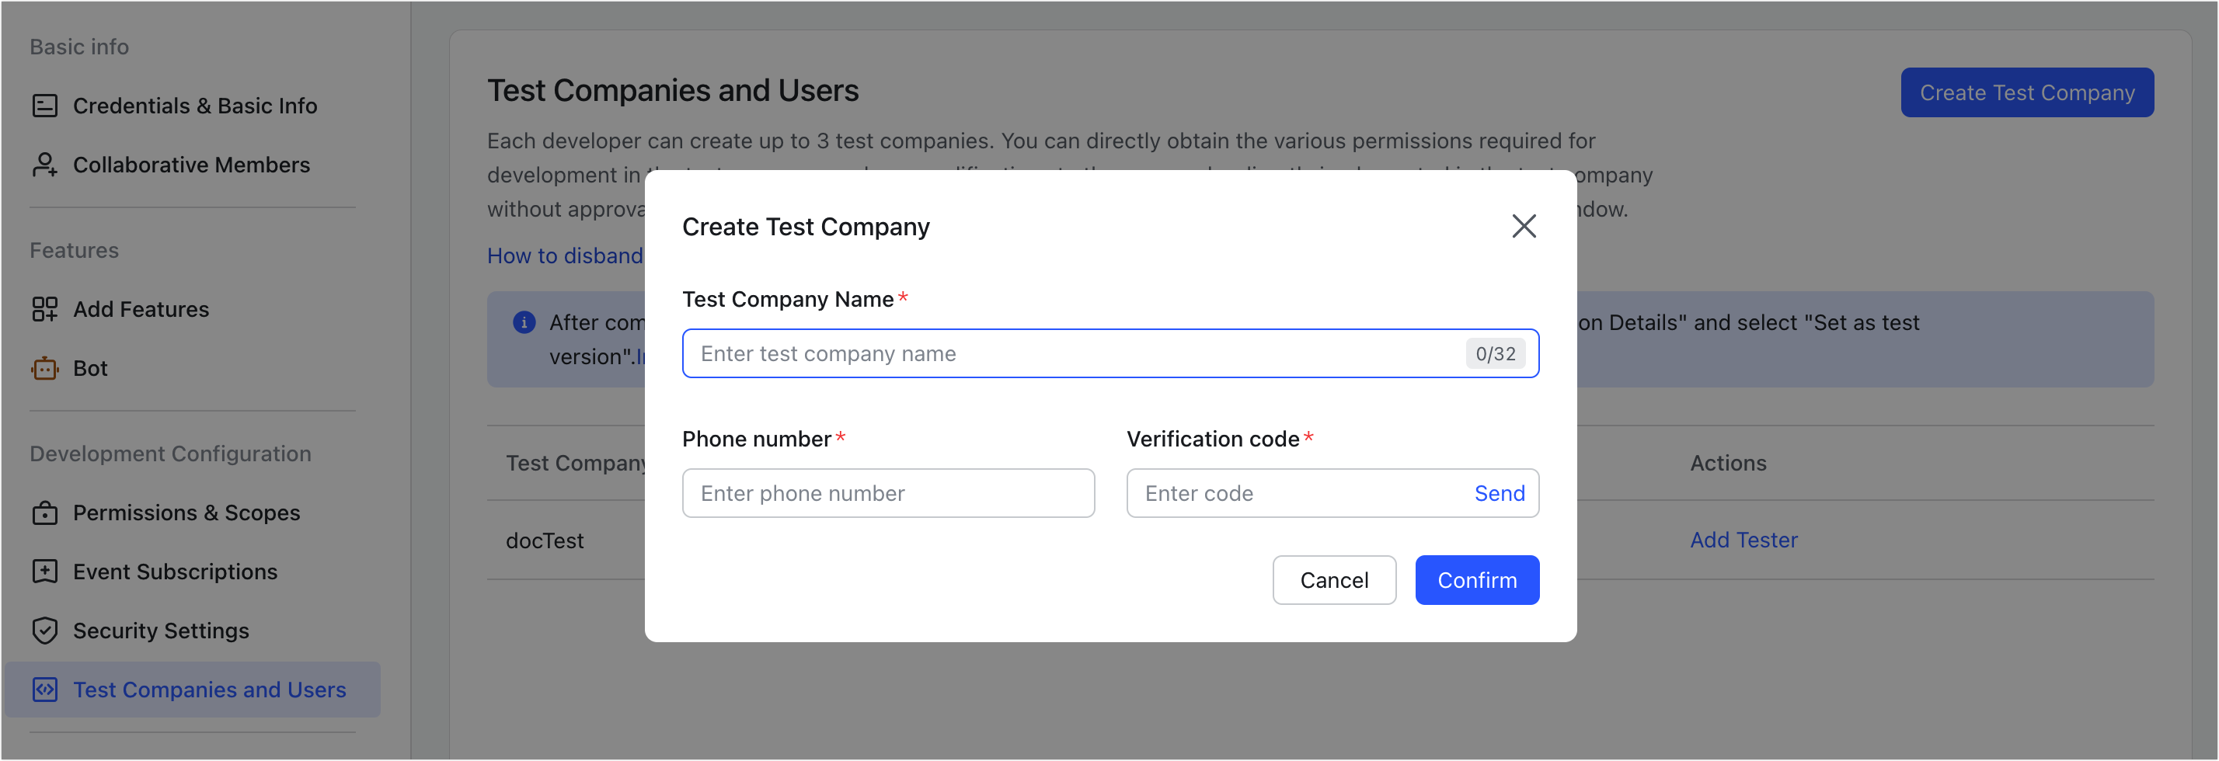The height and width of the screenshot is (761, 2219).
Task: Click Add Tester link for docTest
Action: (x=1743, y=540)
